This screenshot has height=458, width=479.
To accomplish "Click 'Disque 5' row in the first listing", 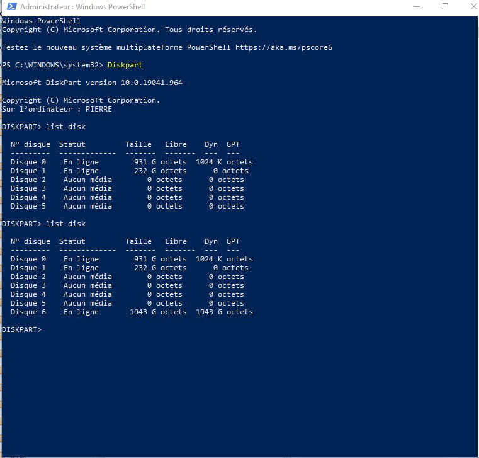I will click(x=28, y=206).
